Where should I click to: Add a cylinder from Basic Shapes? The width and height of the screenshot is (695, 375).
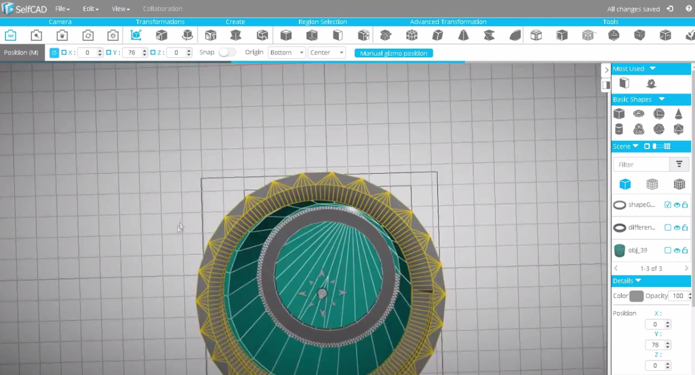619,129
